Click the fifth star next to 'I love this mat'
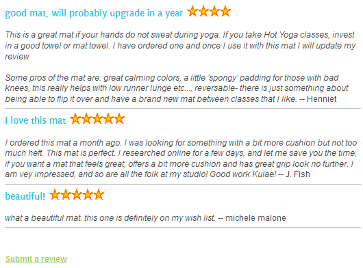Image resolution: width=363 pixels, height=268 pixels. click(119, 118)
